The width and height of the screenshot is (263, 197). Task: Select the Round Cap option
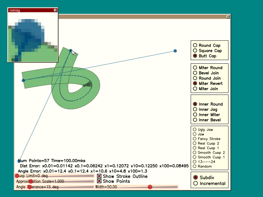[207, 45]
